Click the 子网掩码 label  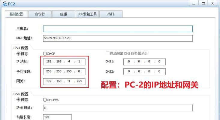pyautogui.click(x=24, y=72)
